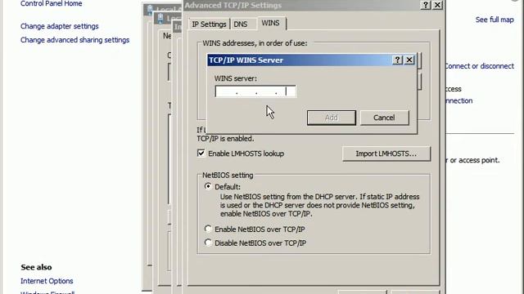
Task: Click 'WINS addresses, in order of use' label
Action: [255, 43]
